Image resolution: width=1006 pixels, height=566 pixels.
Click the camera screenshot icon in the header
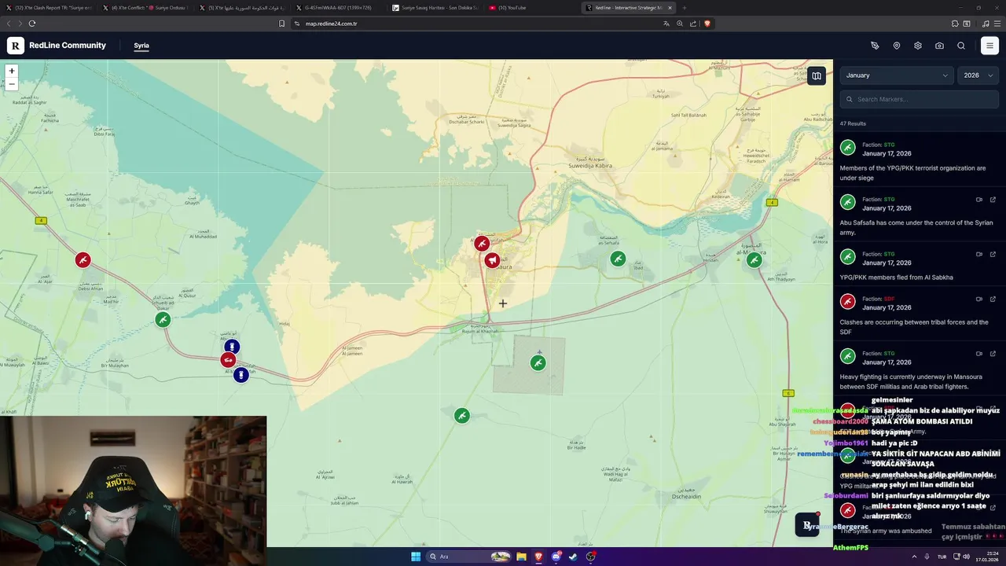coord(939,46)
